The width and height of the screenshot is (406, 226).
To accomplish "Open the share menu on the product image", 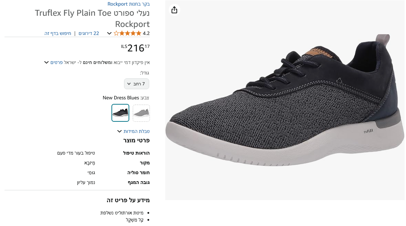I will click(x=174, y=10).
